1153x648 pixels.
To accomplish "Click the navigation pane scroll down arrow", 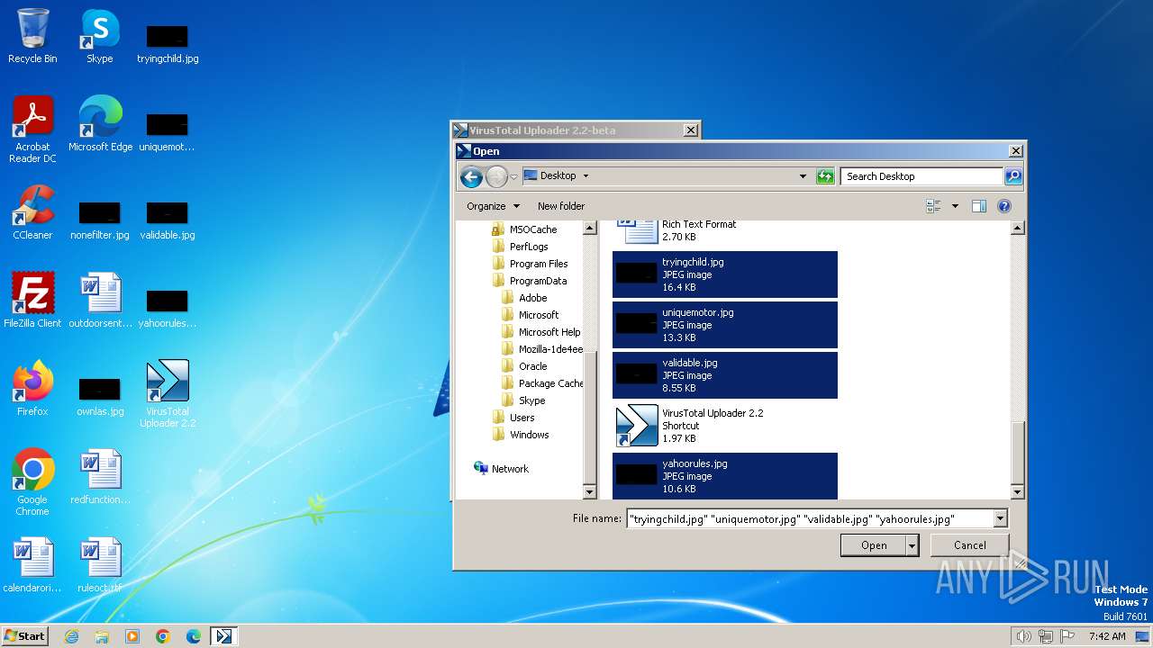I will pos(590,492).
